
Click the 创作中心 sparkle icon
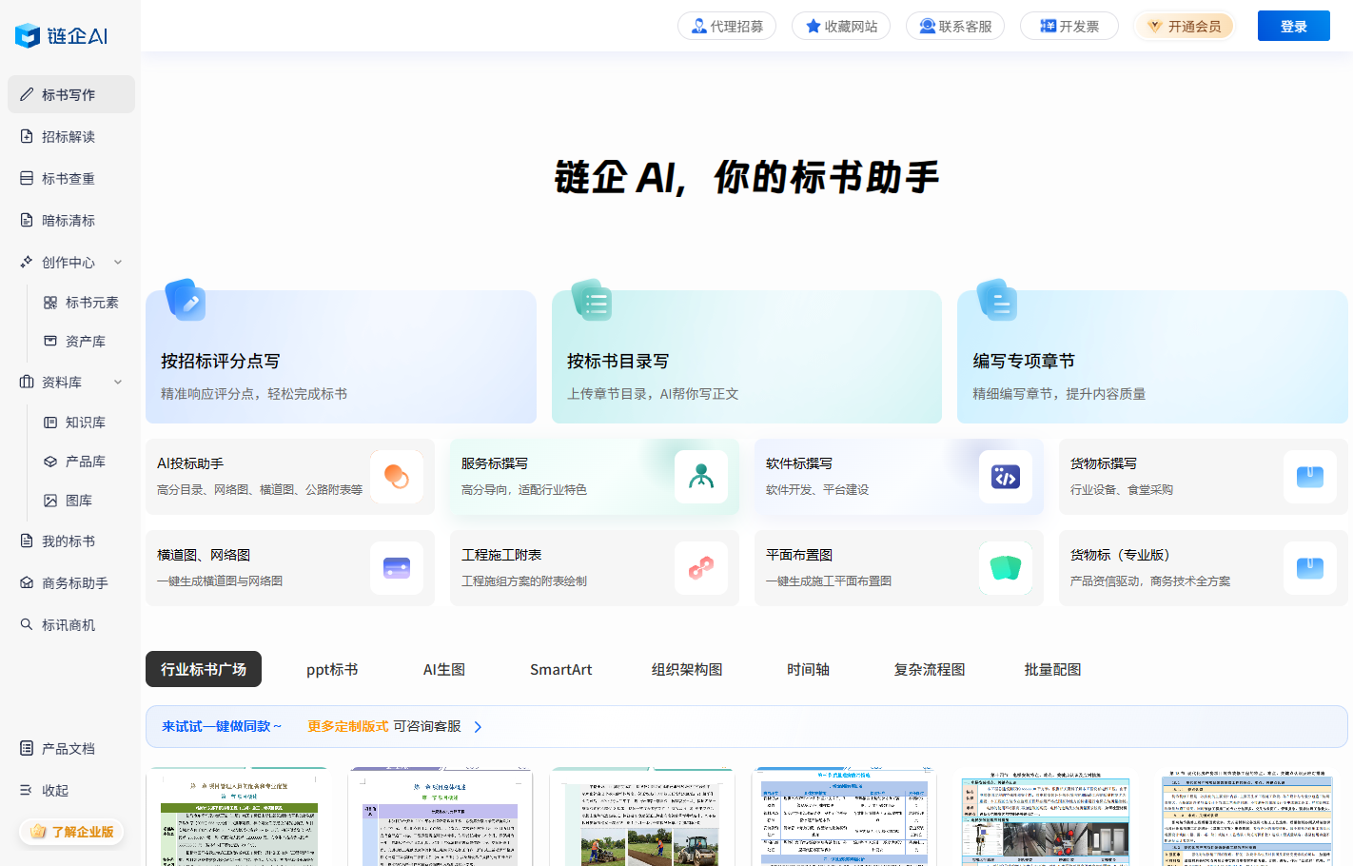coord(27,262)
